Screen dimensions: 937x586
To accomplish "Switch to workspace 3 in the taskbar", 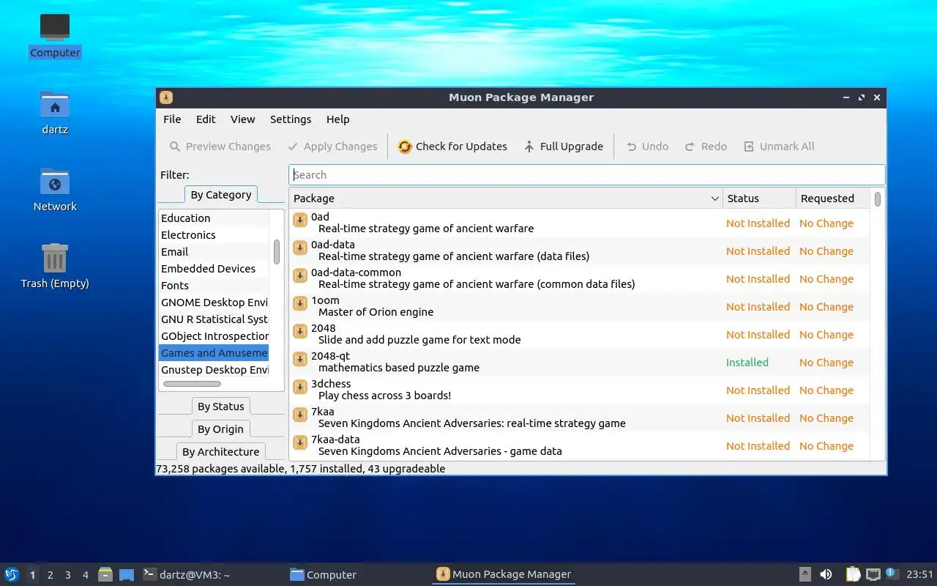I will pos(68,575).
